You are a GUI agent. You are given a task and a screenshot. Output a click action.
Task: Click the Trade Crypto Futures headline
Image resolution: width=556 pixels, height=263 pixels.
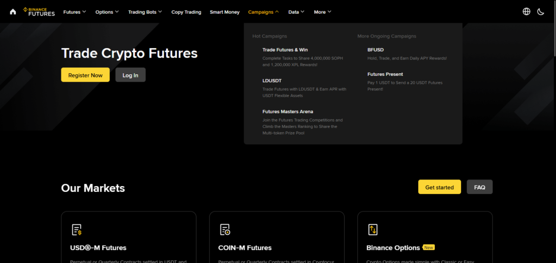tap(129, 53)
